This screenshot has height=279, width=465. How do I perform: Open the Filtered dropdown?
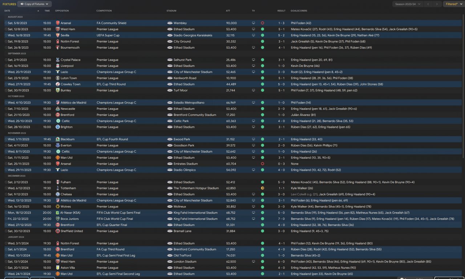point(454,4)
